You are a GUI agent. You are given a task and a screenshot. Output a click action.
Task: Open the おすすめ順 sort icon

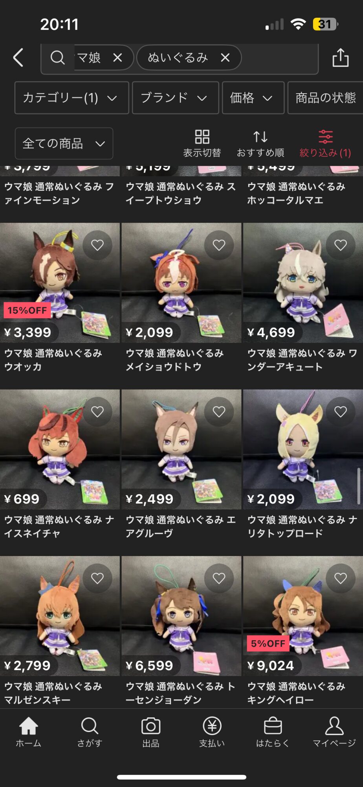point(260,137)
